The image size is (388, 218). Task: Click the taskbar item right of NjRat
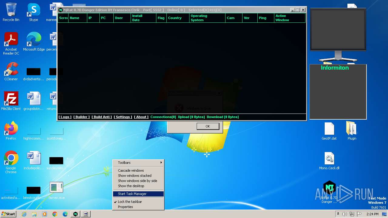86,214
